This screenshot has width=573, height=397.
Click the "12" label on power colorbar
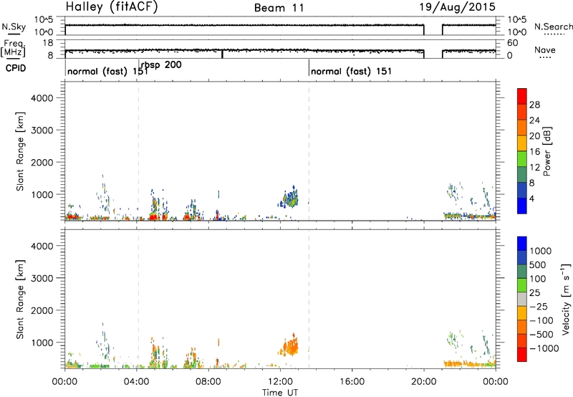[x=534, y=168]
